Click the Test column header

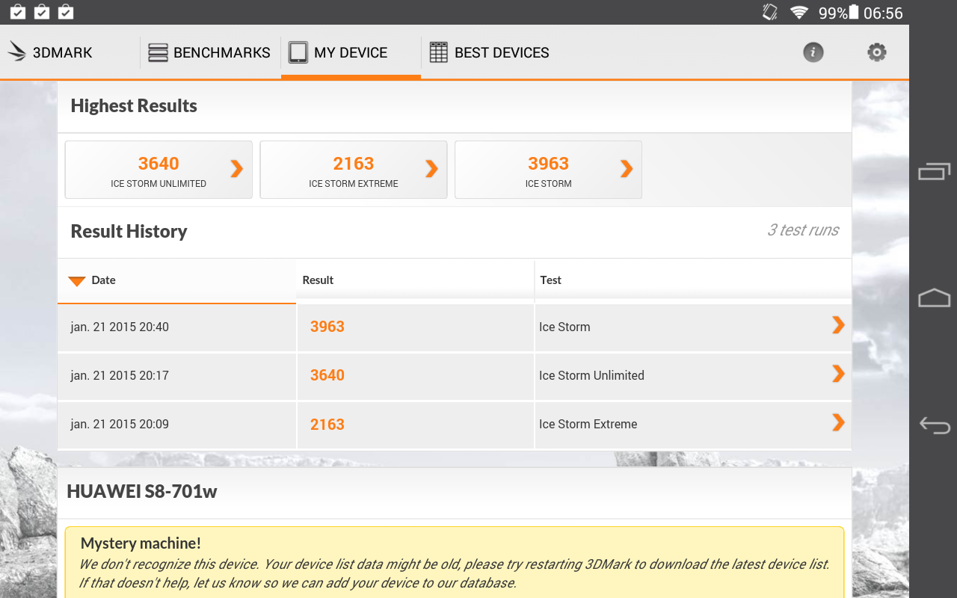(x=550, y=280)
